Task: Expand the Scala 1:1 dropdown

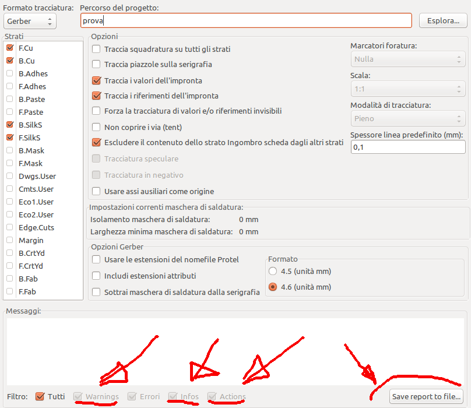Action: point(407,89)
